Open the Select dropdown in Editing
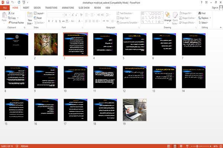 203,23
